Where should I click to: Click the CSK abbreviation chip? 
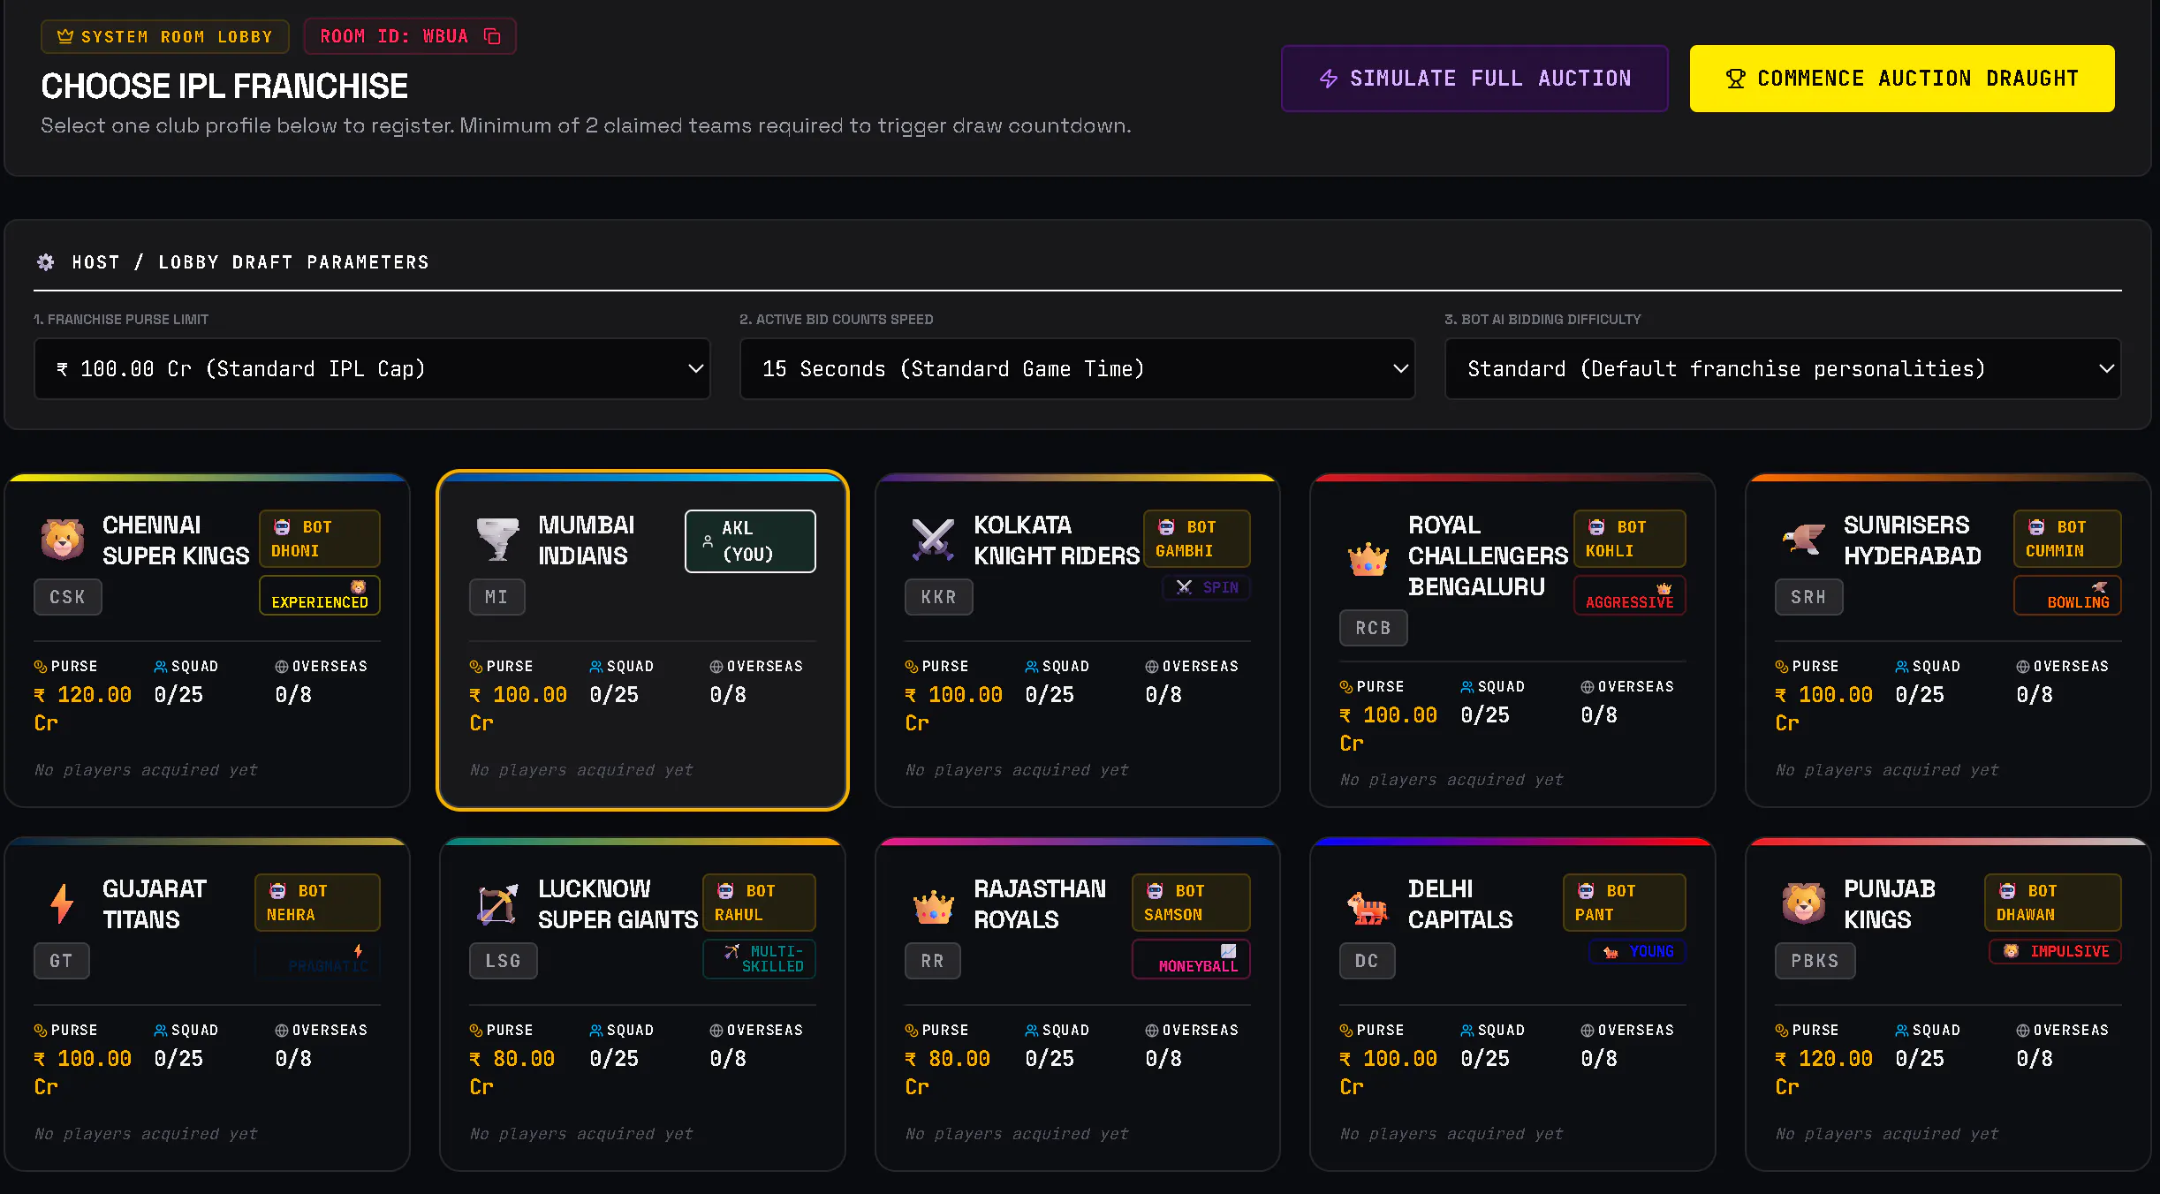click(68, 597)
